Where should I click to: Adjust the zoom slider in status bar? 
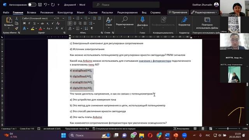(228, 129)
